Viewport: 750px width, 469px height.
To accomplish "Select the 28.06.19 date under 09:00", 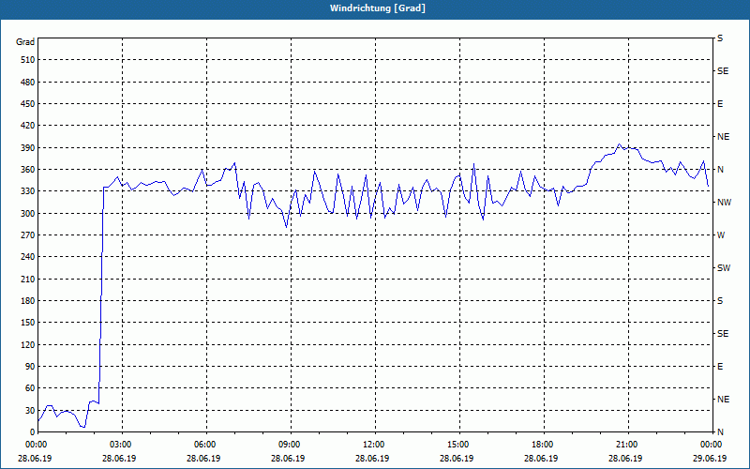I will (x=288, y=458).
